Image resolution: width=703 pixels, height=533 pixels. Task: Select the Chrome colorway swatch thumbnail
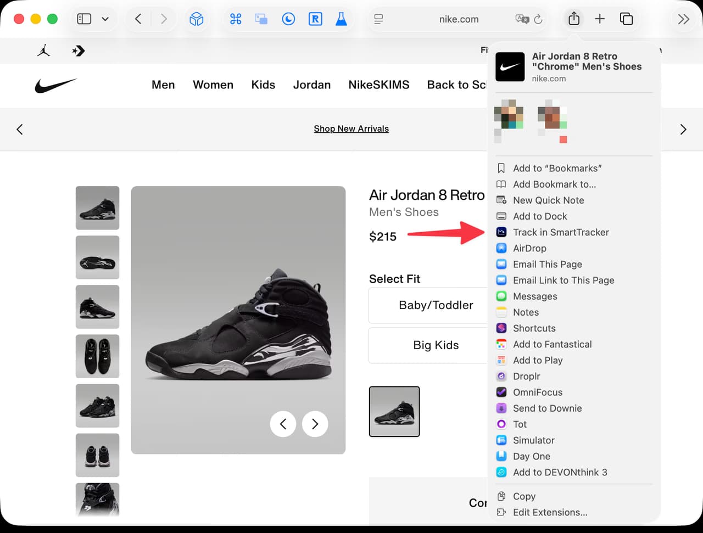tap(394, 412)
